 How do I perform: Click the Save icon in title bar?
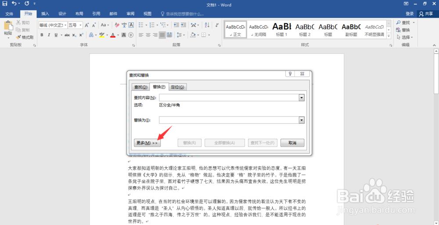click(x=5, y=4)
